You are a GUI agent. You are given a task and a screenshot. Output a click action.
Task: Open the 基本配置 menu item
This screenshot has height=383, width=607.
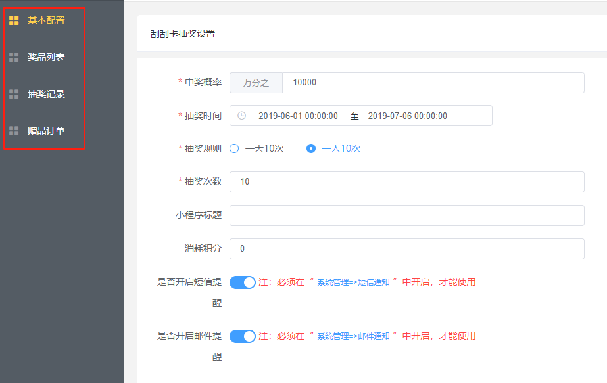point(46,20)
